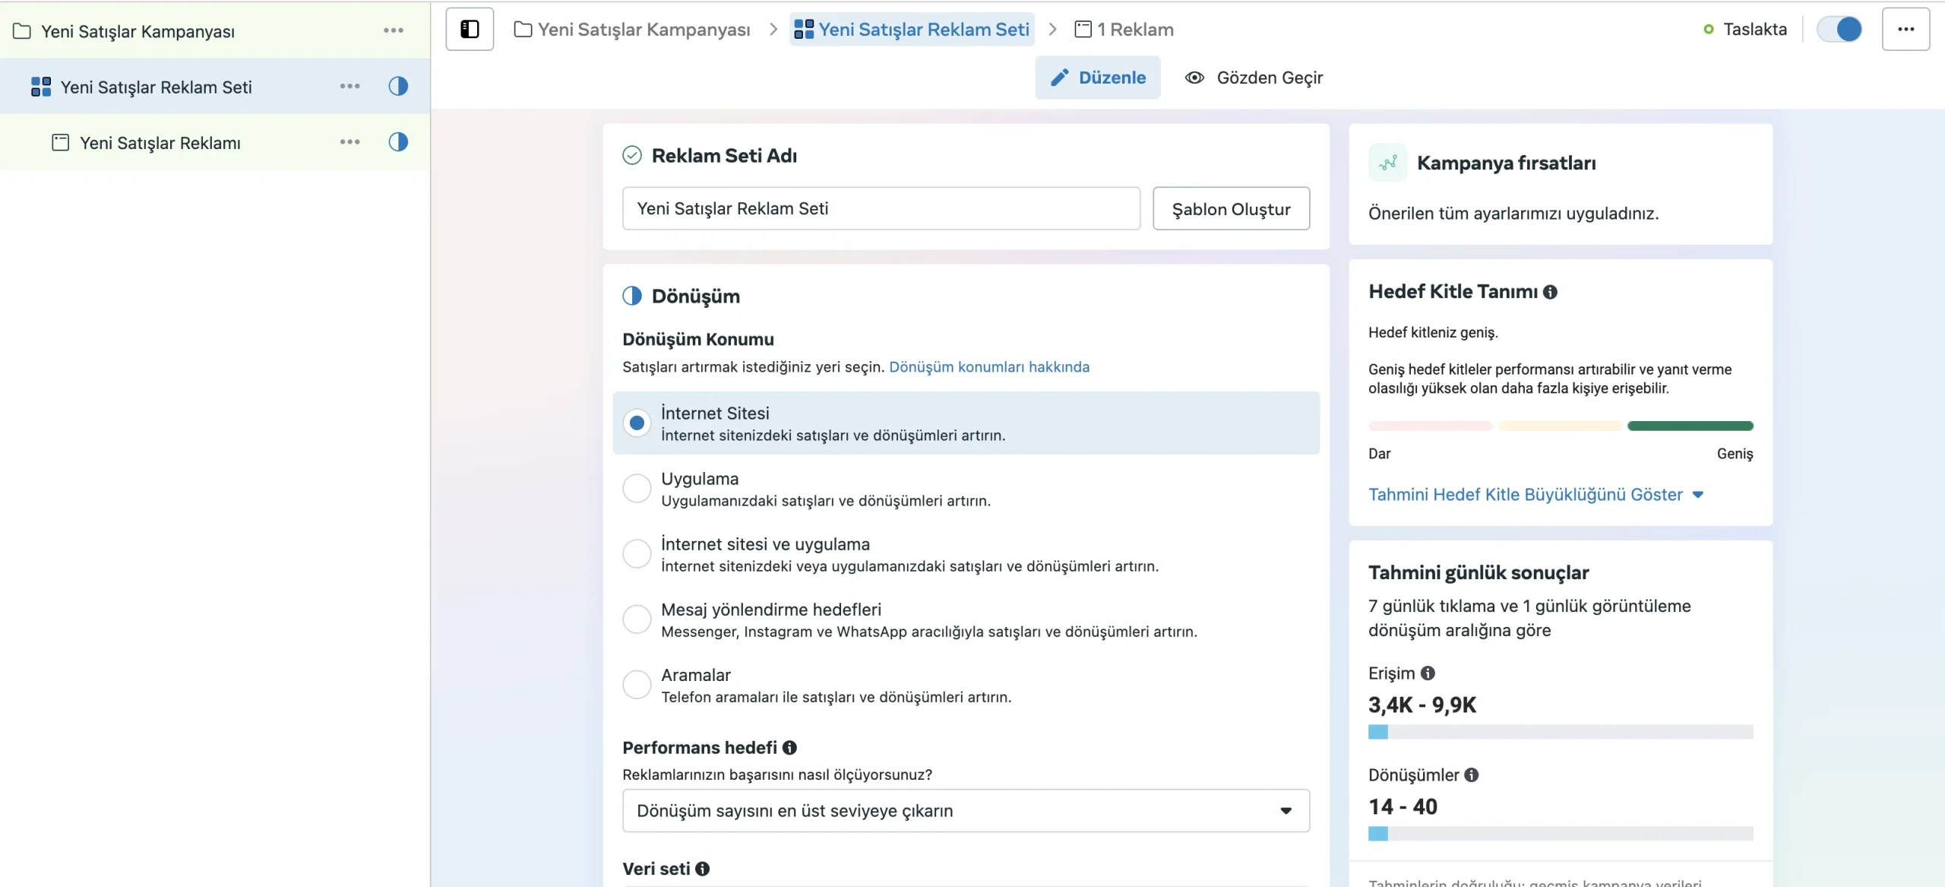Viewport: 1945px width, 887px height.
Task: Click the breadcrumb folder icon for campaign
Action: click(x=523, y=30)
